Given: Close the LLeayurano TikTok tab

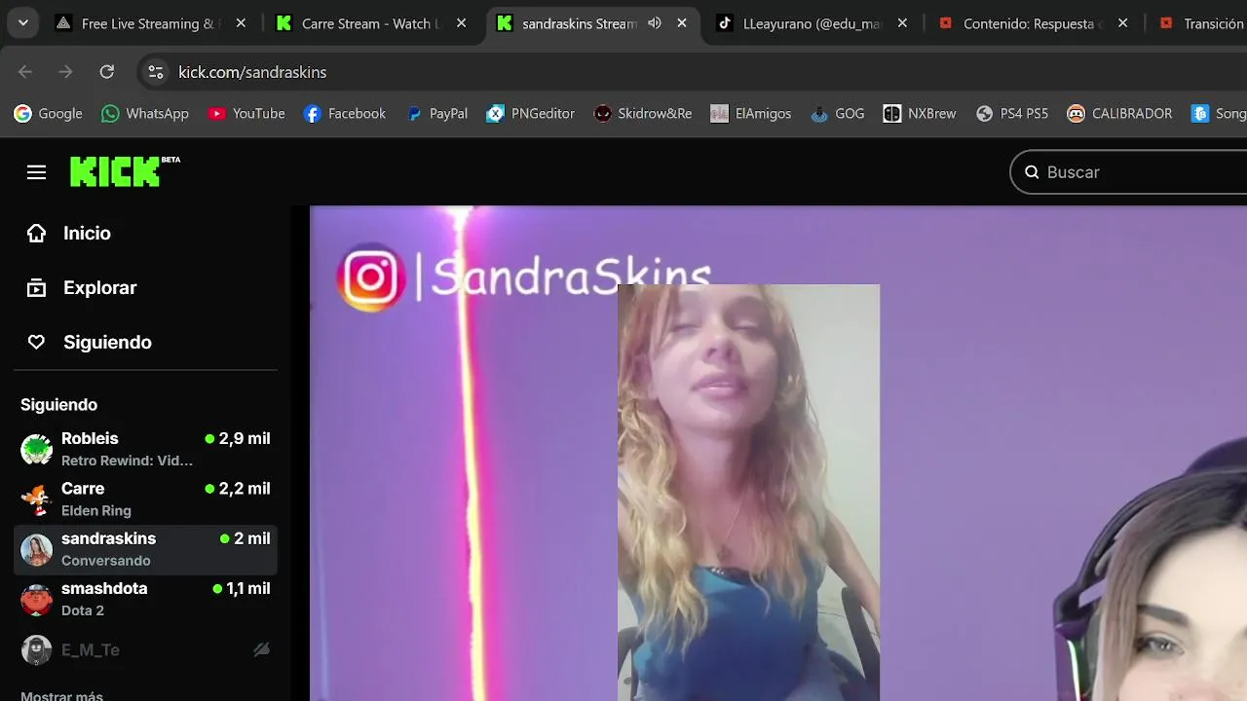Looking at the screenshot, I should (902, 23).
